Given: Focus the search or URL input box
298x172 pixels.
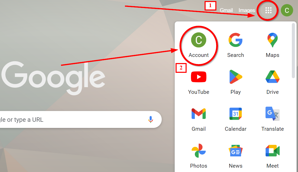Looking at the screenshot, I should pos(72,119).
